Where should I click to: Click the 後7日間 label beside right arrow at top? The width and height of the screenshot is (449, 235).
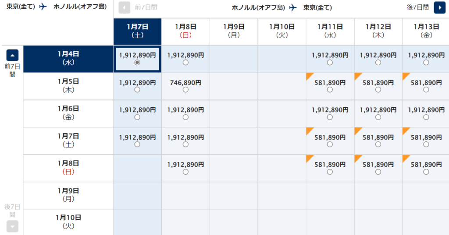tap(418, 7)
